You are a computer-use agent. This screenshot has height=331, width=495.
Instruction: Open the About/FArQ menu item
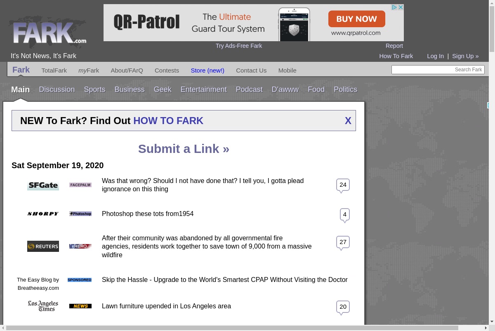[x=127, y=70]
